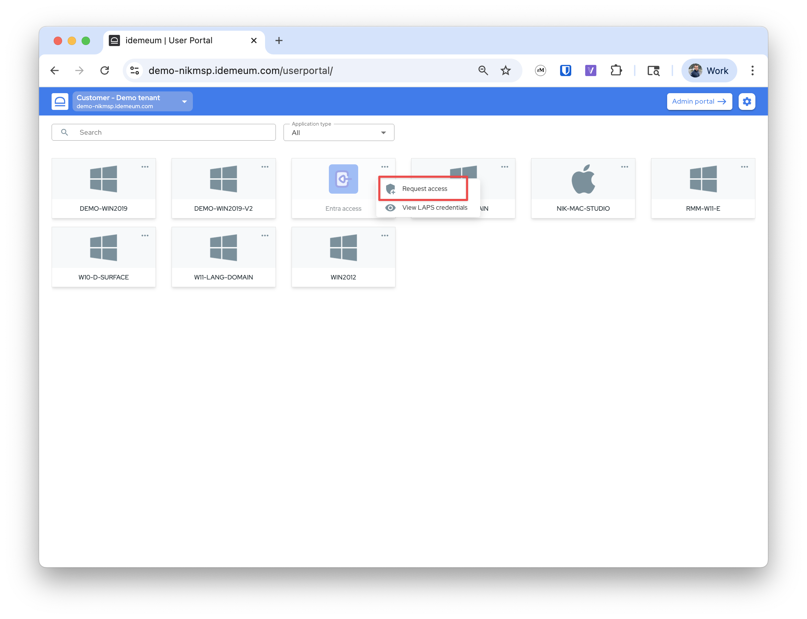Go to the Admin portal

pyautogui.click(x=699, y=101)
